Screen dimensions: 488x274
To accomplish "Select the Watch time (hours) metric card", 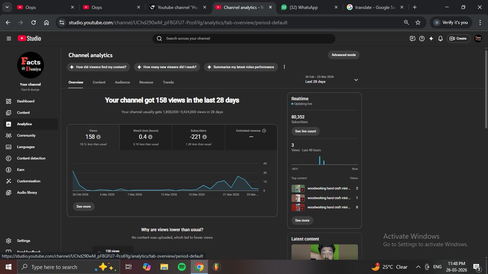I will (146, 137).
